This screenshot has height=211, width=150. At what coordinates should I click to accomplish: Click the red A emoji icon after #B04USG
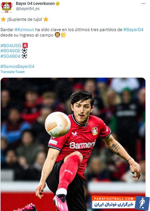coord(25,45)
